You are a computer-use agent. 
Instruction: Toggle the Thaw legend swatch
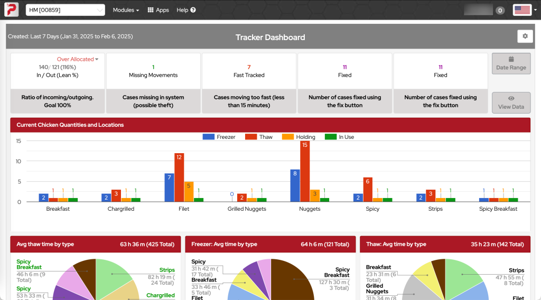click(x=251, y=137)
